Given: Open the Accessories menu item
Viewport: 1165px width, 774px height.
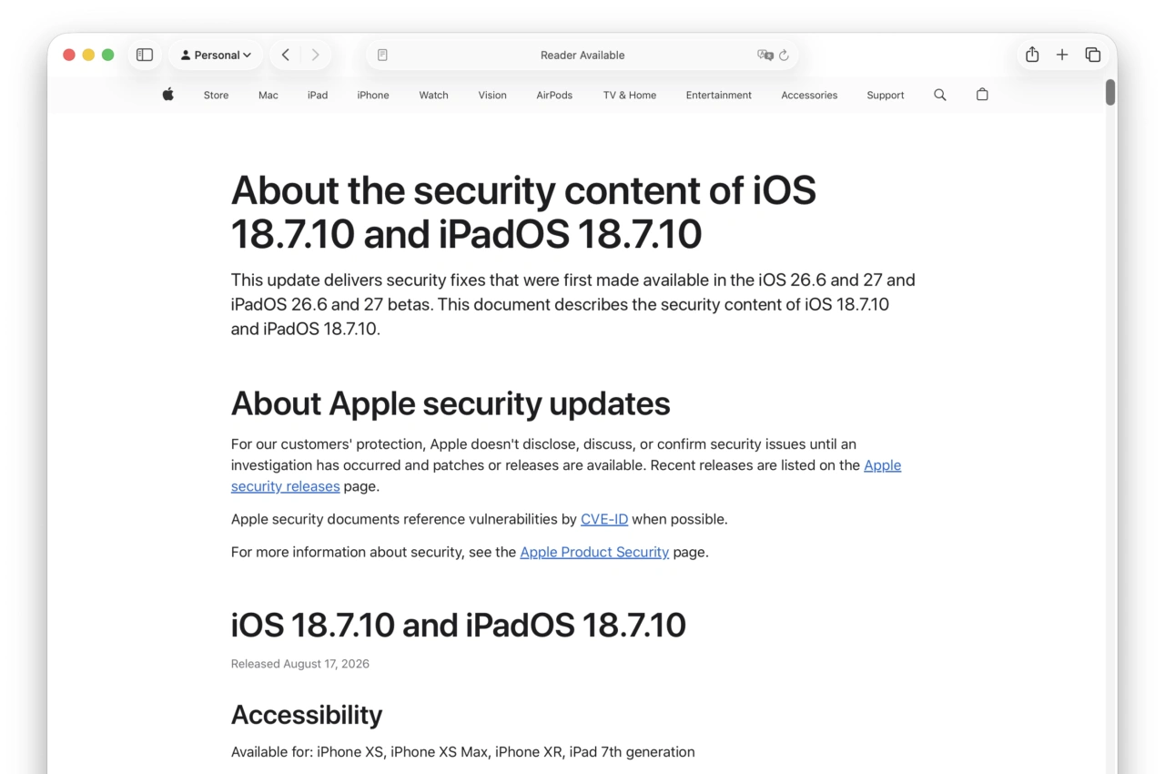Looking at the screenshot, I should click(x=809, y=95).
